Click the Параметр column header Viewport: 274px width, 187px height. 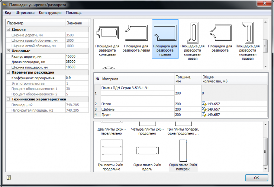pos(35,23)
